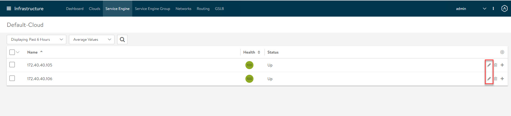This screenshot has width=511, height=116.
Task: Edit service engine 172.40.40.105
Action: coord(489,65)
